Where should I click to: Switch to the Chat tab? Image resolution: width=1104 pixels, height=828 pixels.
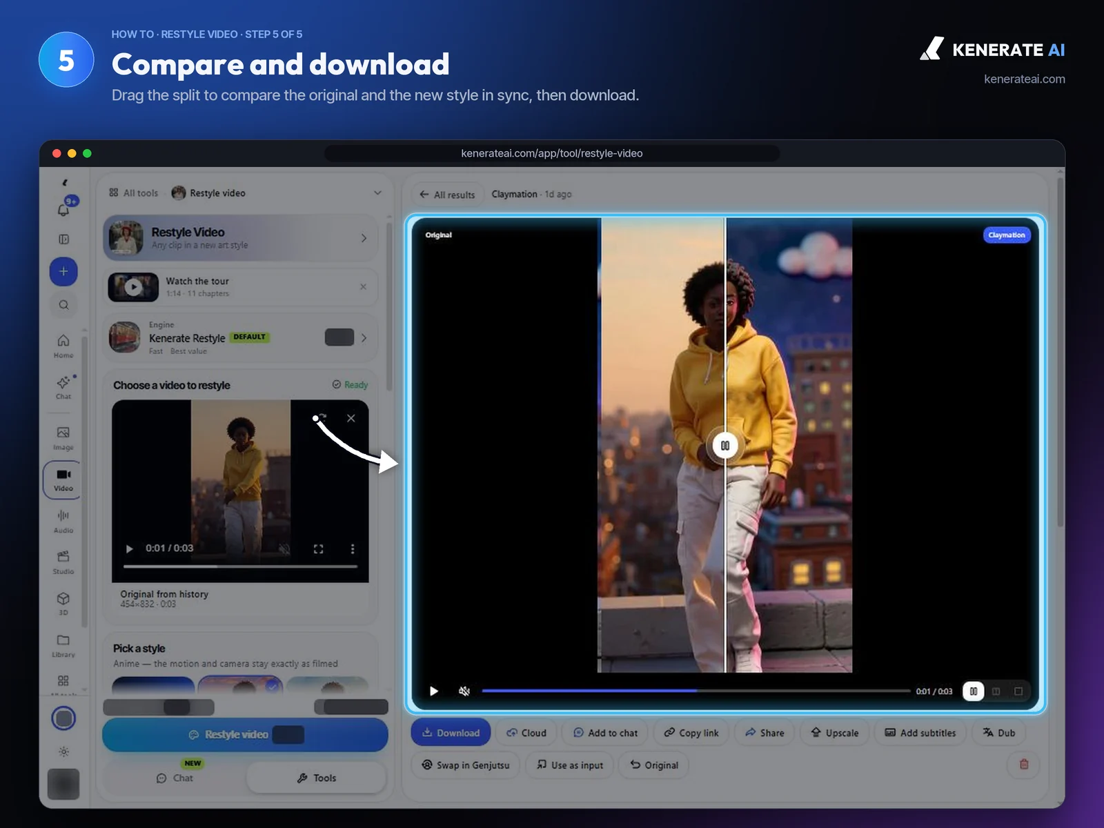click(175, 778)
